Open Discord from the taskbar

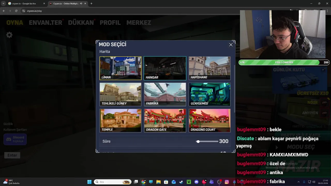196,182
